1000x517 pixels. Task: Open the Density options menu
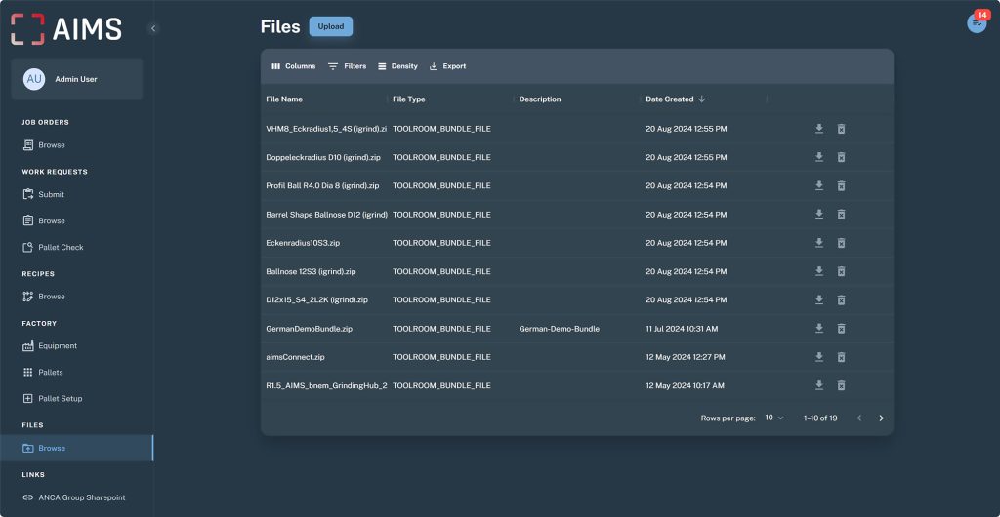click(x=397, y=66)
